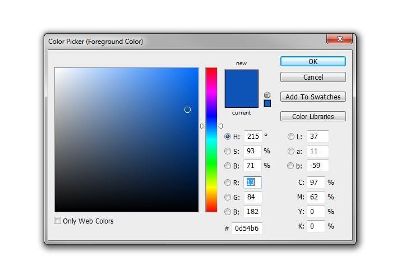Image resolution: width=397 pixels, height=278 pixels.
Task: Click the "current" label below the swatch
Action: tap(241, 113)
